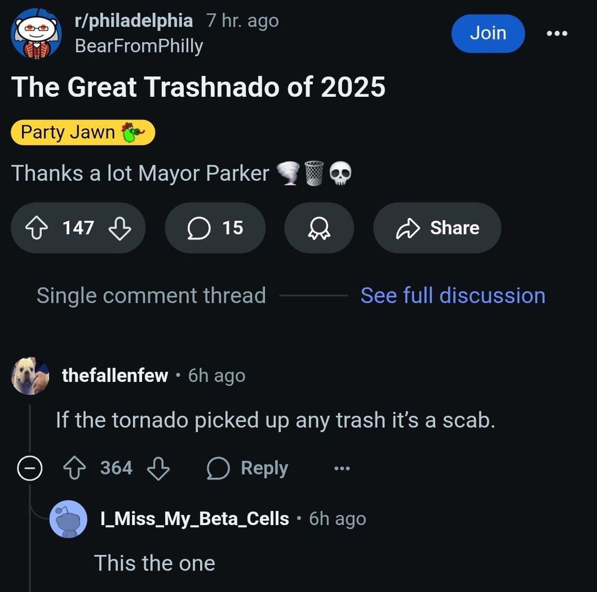Join the r/philadelphia community

[x=488, y=33]
